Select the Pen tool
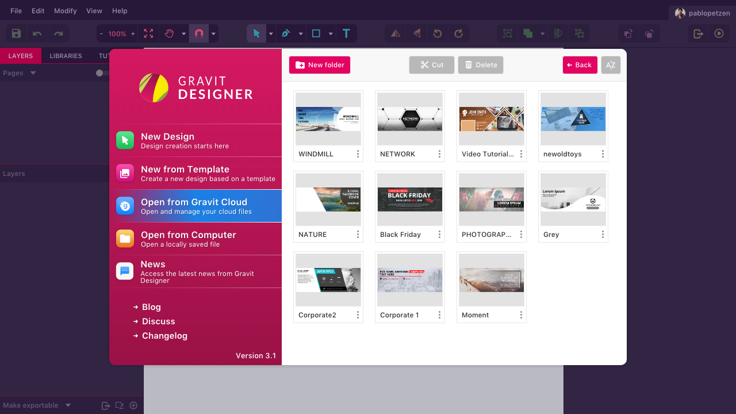 286,34
